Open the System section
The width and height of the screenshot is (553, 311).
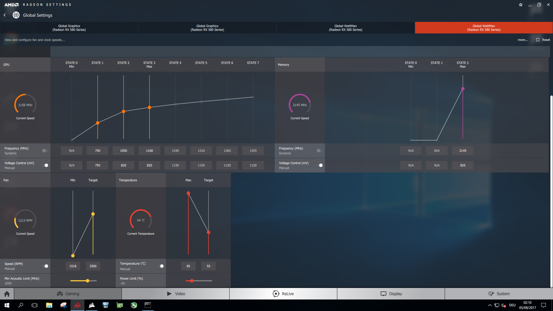pyautogui.click(x=499, y=294)
